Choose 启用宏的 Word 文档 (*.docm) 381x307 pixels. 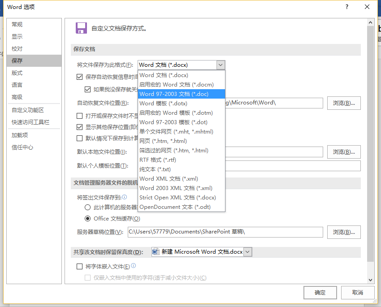pyautogui.click(x=181, y=85)
